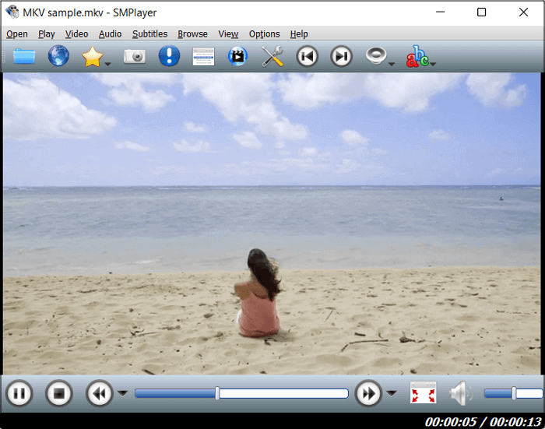Show the playlist using the list icon
Viewport: 545px width, 429px height.
(x=203, y=56)
